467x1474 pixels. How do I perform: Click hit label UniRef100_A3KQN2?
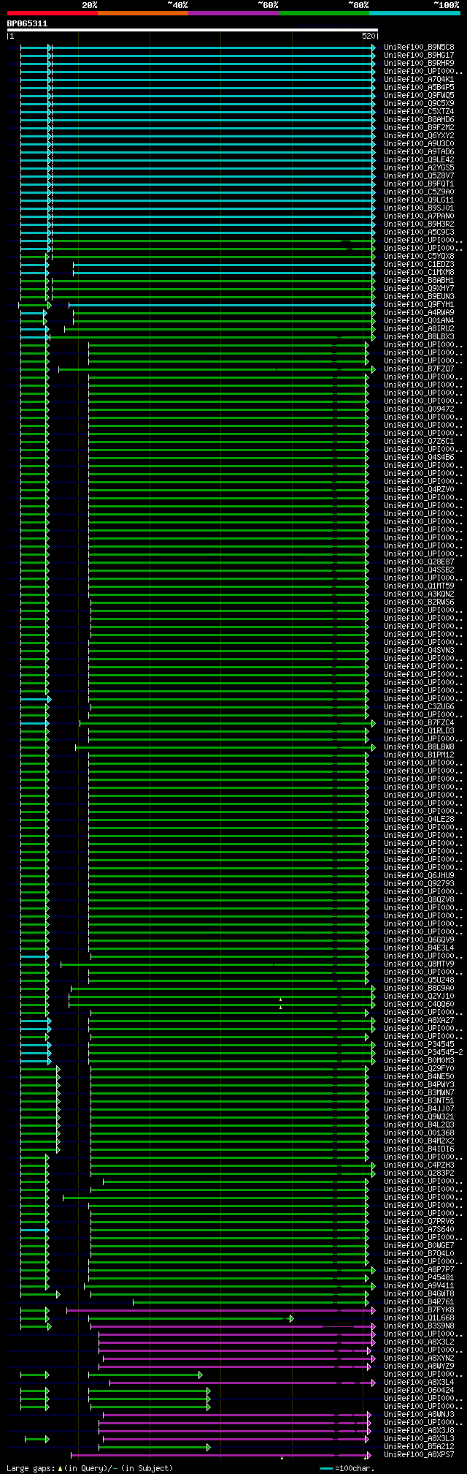(419, 594)
